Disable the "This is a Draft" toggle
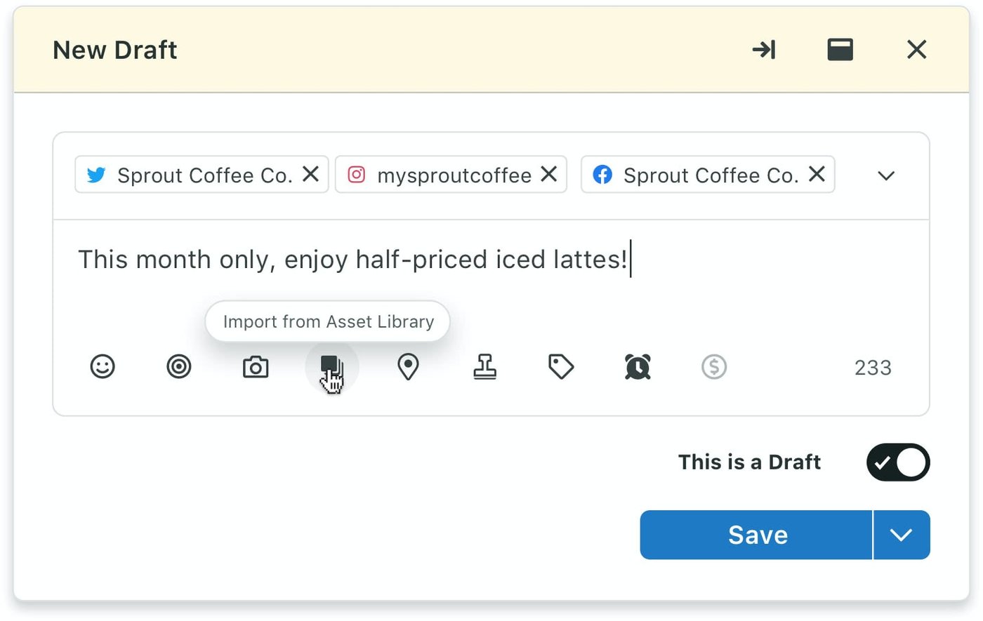This screenshot has height=621, width=983. click(897, 462)
